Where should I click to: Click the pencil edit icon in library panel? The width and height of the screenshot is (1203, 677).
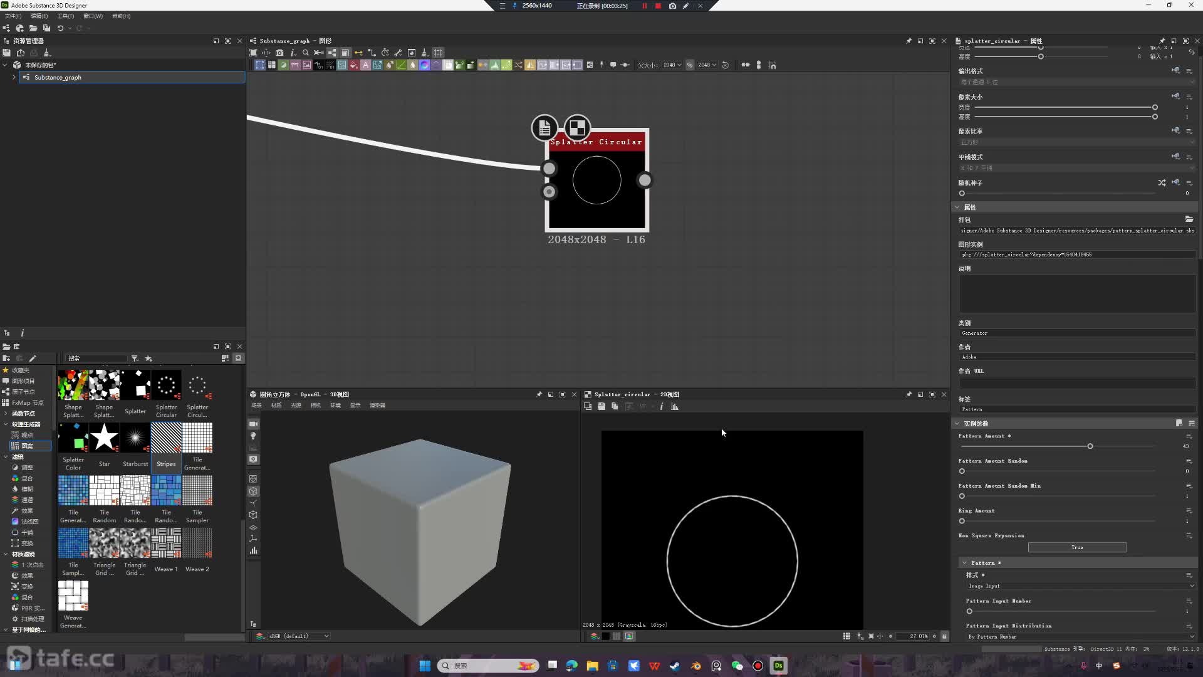33,359
